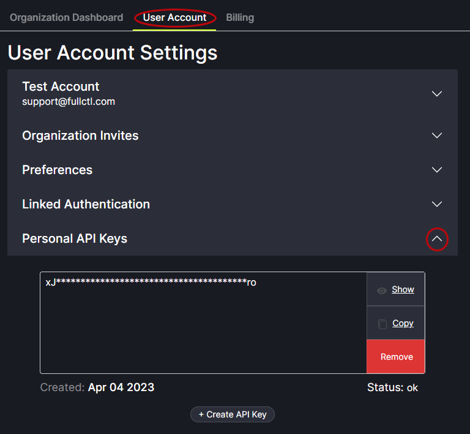
Task: Expand Organization Invites using its chevron
Action: point(437,135)
